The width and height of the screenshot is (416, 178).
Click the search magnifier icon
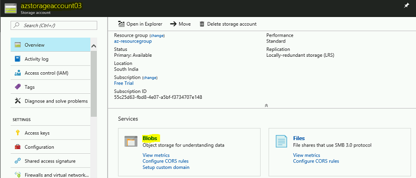(17, 26)
